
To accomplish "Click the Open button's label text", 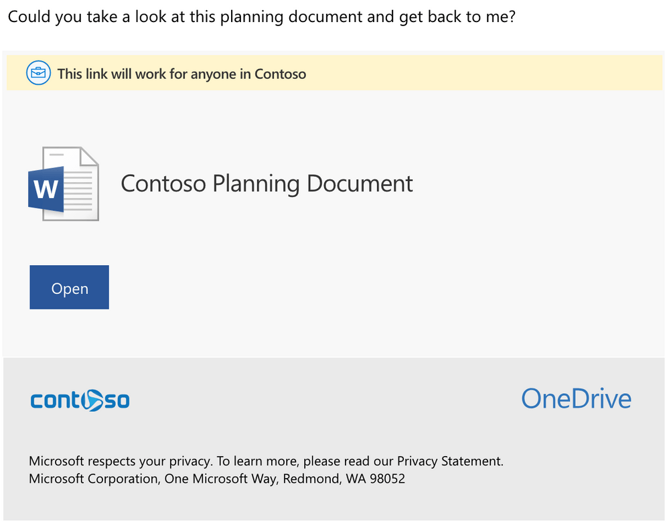I will tap(69, 288).
